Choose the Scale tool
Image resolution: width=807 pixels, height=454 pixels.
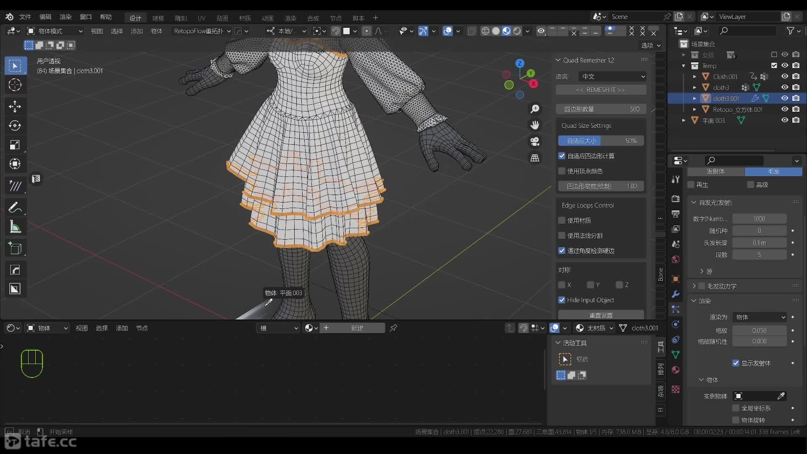pyautogui.click(x=15, y=145)
